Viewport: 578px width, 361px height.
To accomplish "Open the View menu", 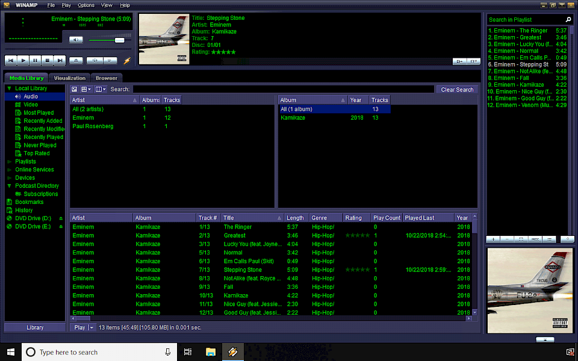I will tap(107, 5).
